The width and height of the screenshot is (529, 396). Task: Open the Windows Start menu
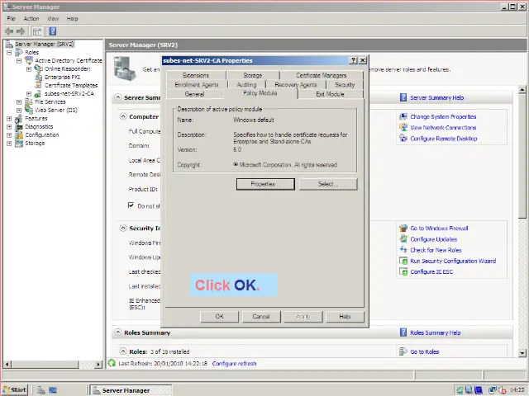click(x=15, y=389)
